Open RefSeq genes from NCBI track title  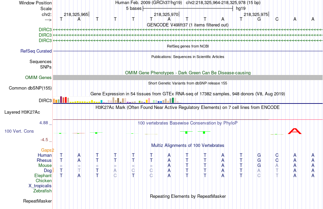click(188, 46)
